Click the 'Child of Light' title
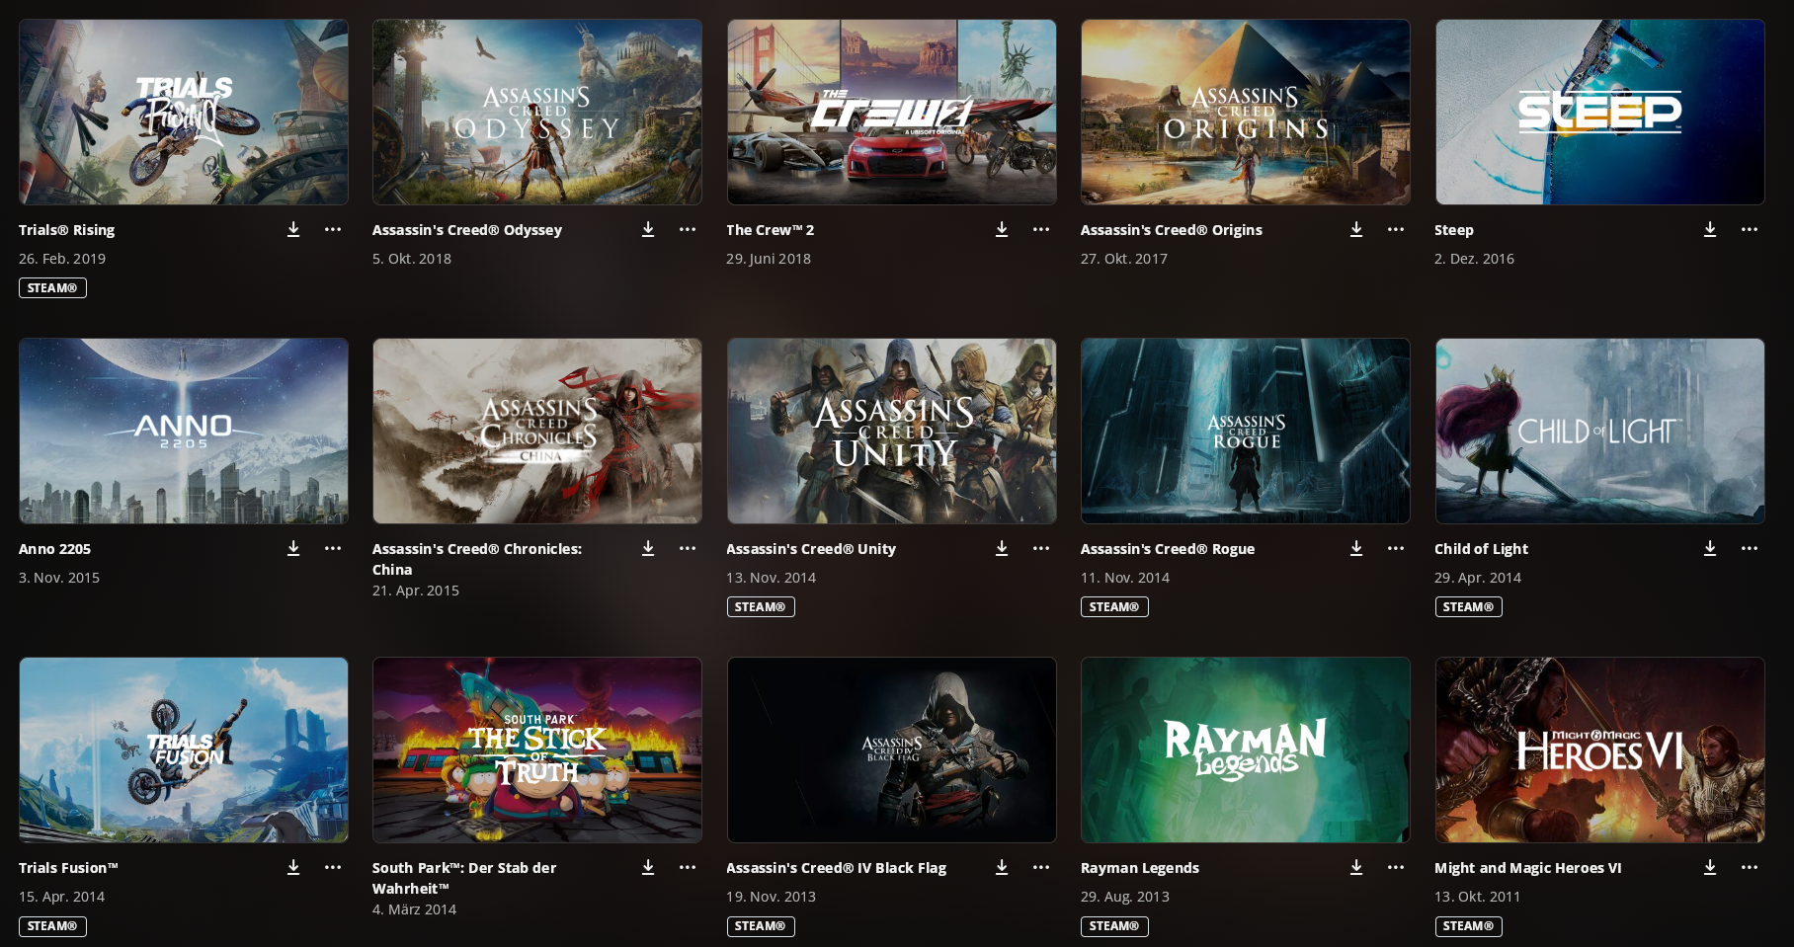The width and height of the screenshot is (1794, 947). pyautogui.click(x=1481, y=548)
